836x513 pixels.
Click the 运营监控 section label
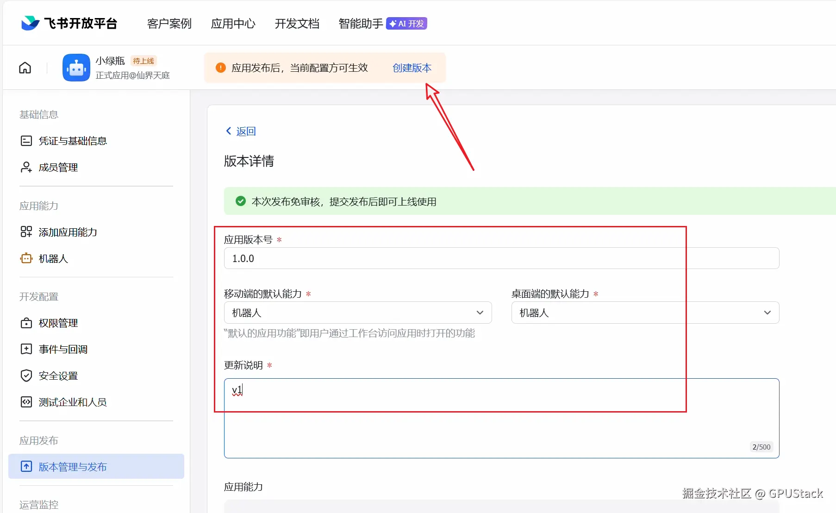39,505
